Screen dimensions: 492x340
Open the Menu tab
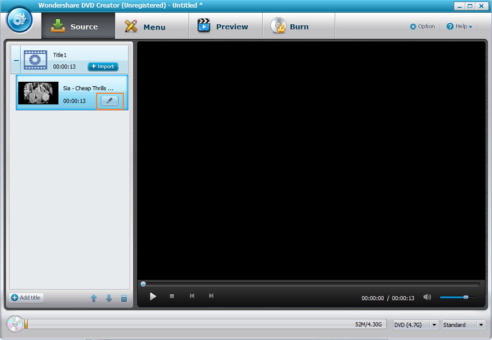pos(152,26)
